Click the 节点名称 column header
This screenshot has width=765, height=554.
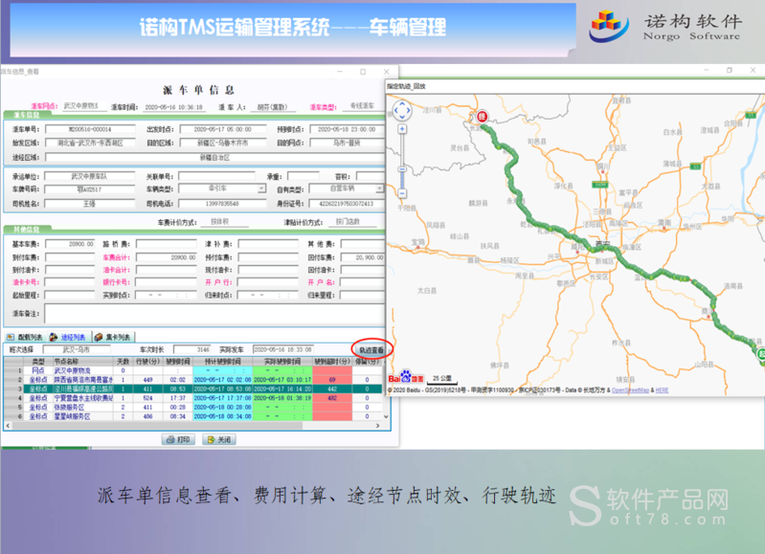[83, 362]
